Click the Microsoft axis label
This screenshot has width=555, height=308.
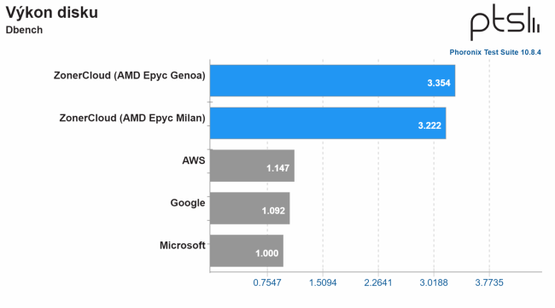coord(183,246)
